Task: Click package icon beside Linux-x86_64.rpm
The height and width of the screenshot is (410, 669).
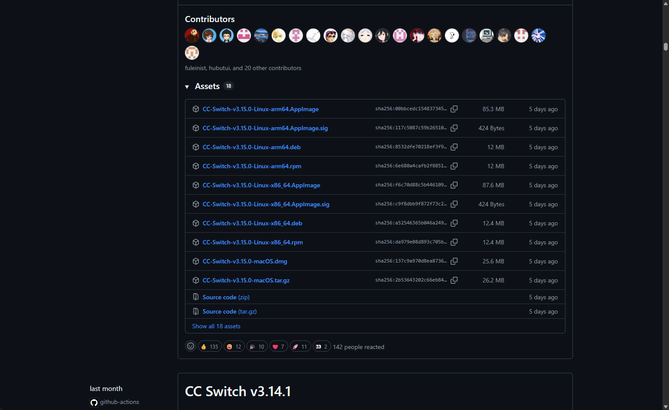Action: pyautogui.click(x=196, y=242)
